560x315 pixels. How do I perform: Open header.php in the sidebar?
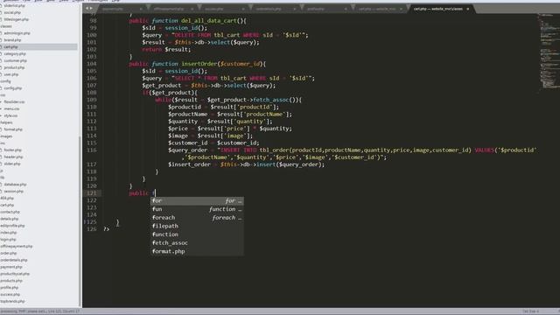click(14, 157)
